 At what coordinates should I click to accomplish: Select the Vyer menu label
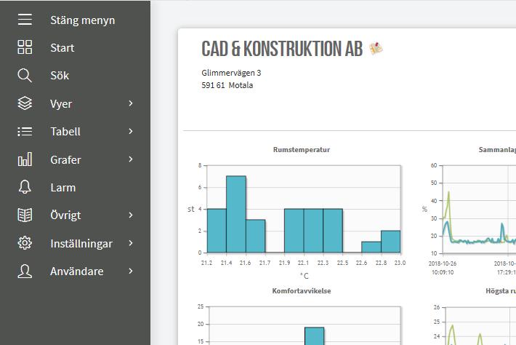pos(61,104)
